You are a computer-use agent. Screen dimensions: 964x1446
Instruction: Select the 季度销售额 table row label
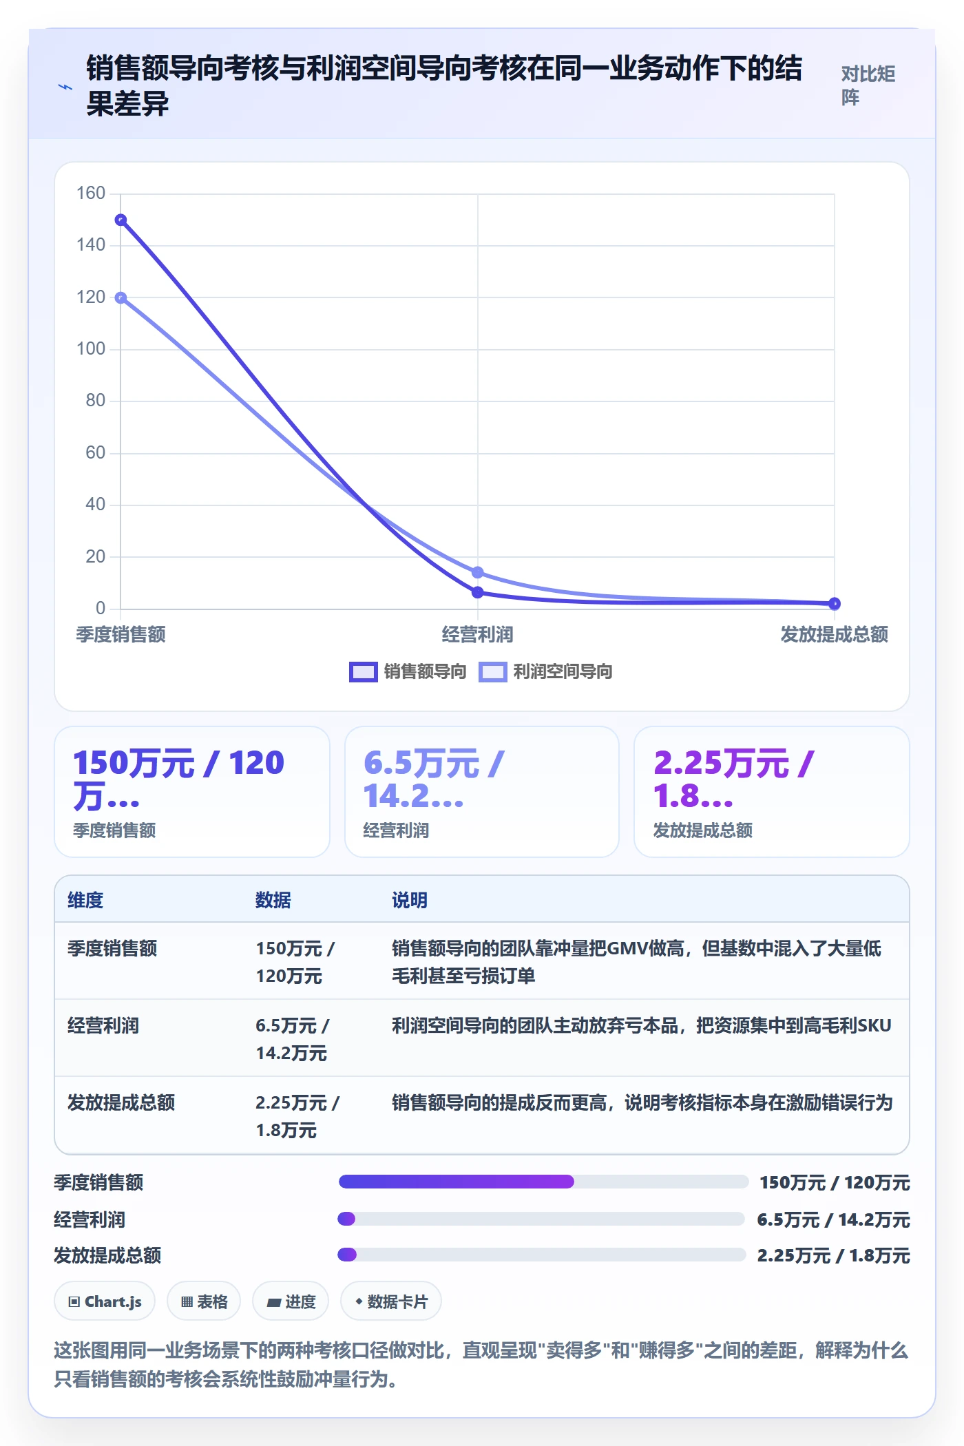[x=112, y=948]
